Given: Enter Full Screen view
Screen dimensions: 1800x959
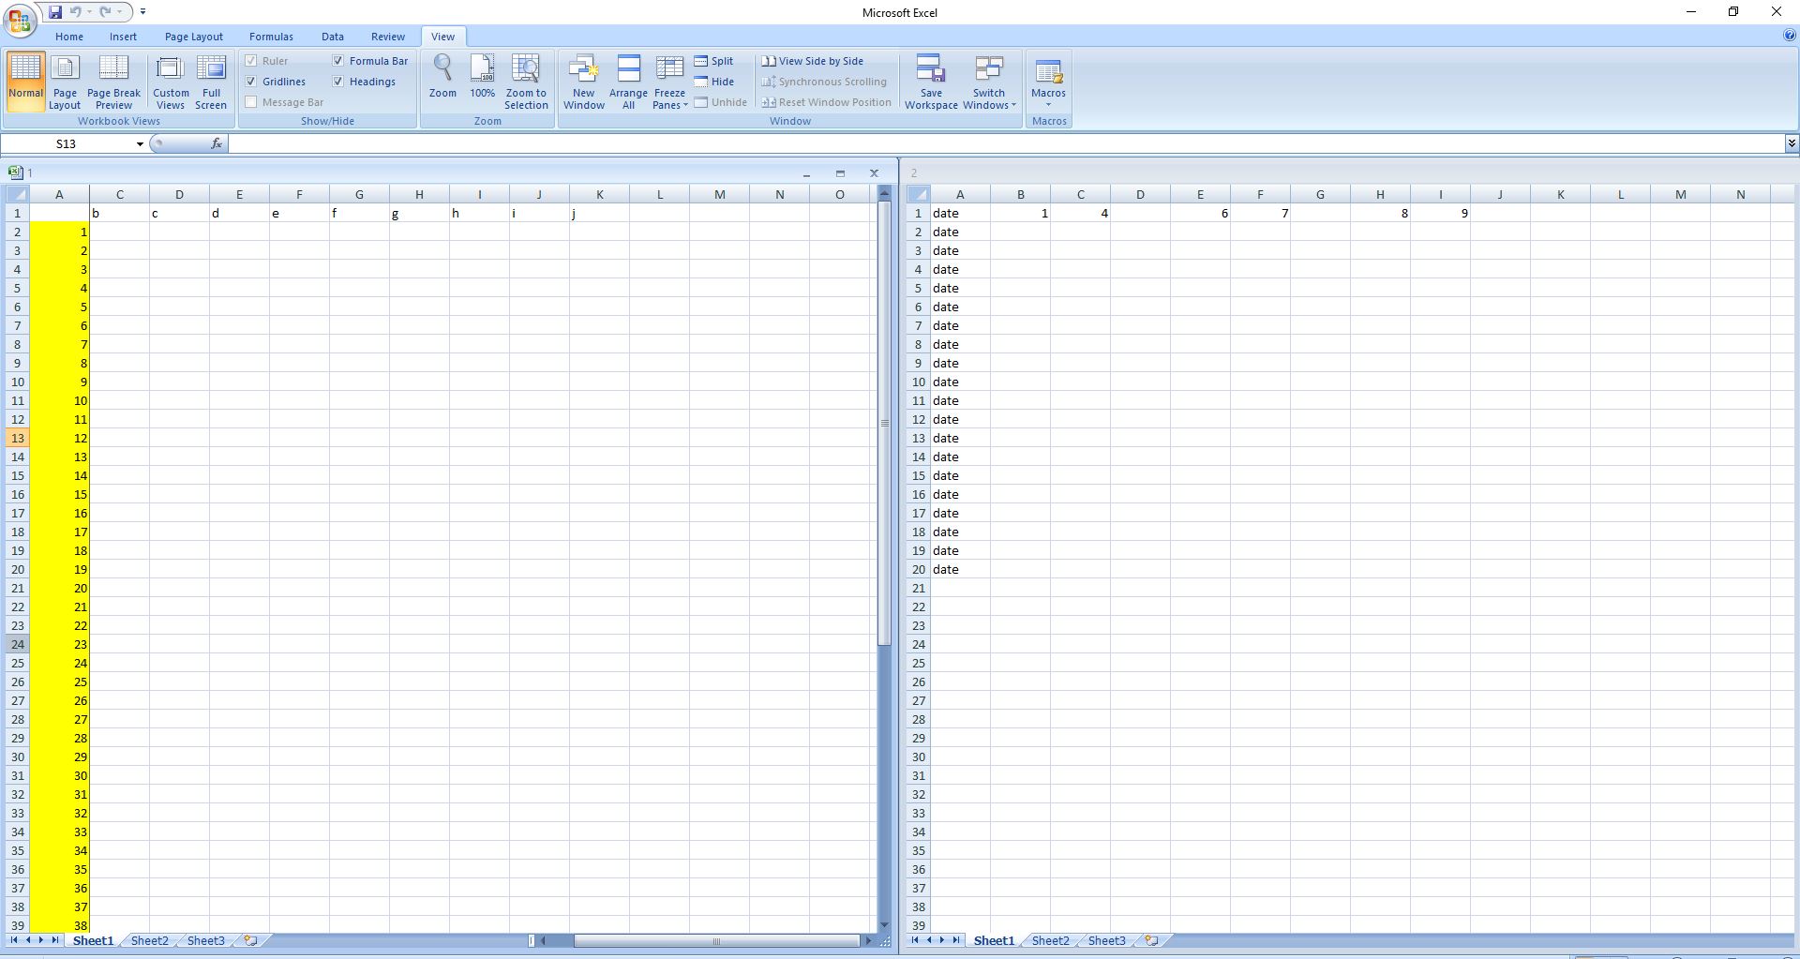Looking at the screenshot, I should [x=211, y=82].
